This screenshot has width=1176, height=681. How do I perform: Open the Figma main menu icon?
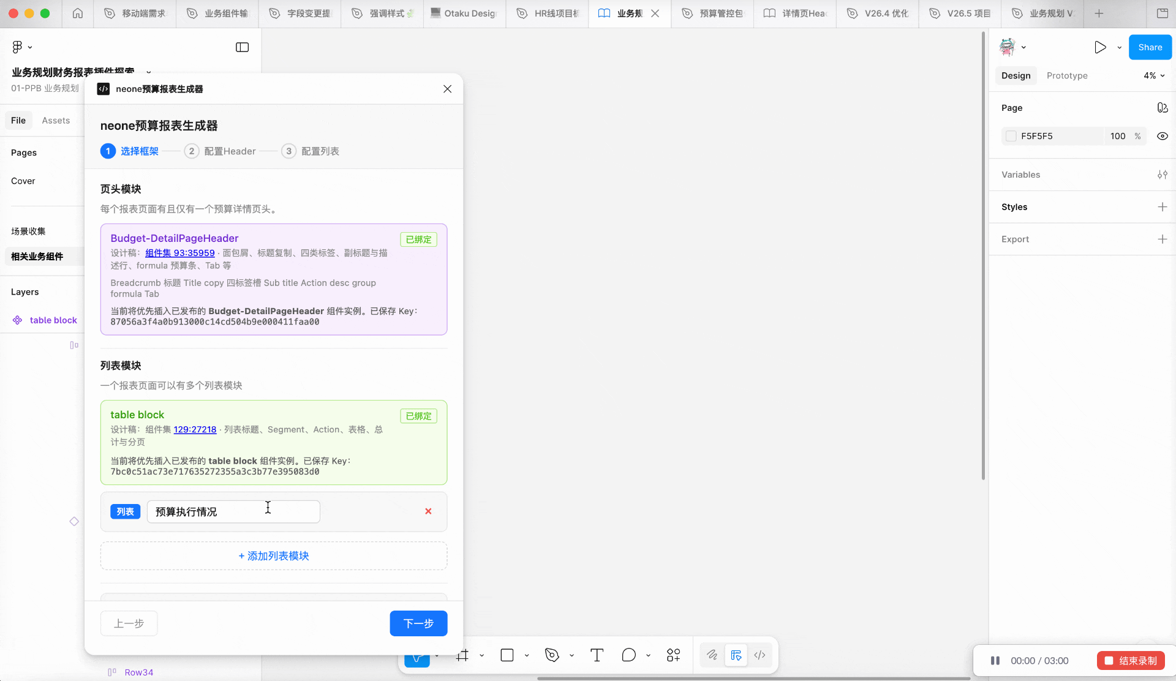(17, 47)
